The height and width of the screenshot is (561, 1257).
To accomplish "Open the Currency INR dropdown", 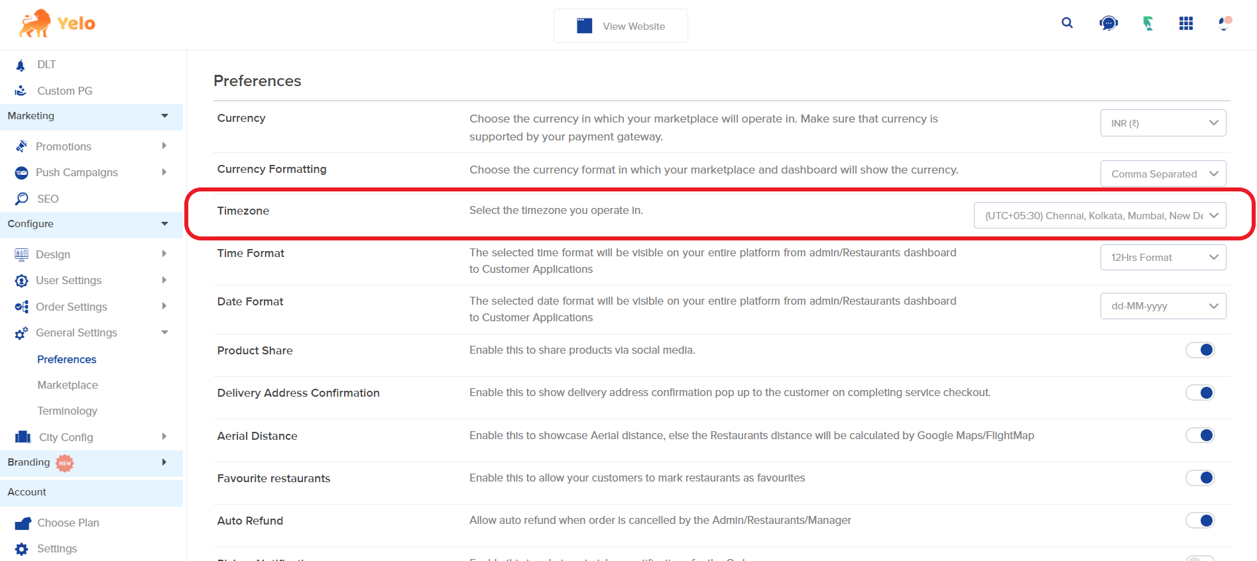I will pos(1163,123).
